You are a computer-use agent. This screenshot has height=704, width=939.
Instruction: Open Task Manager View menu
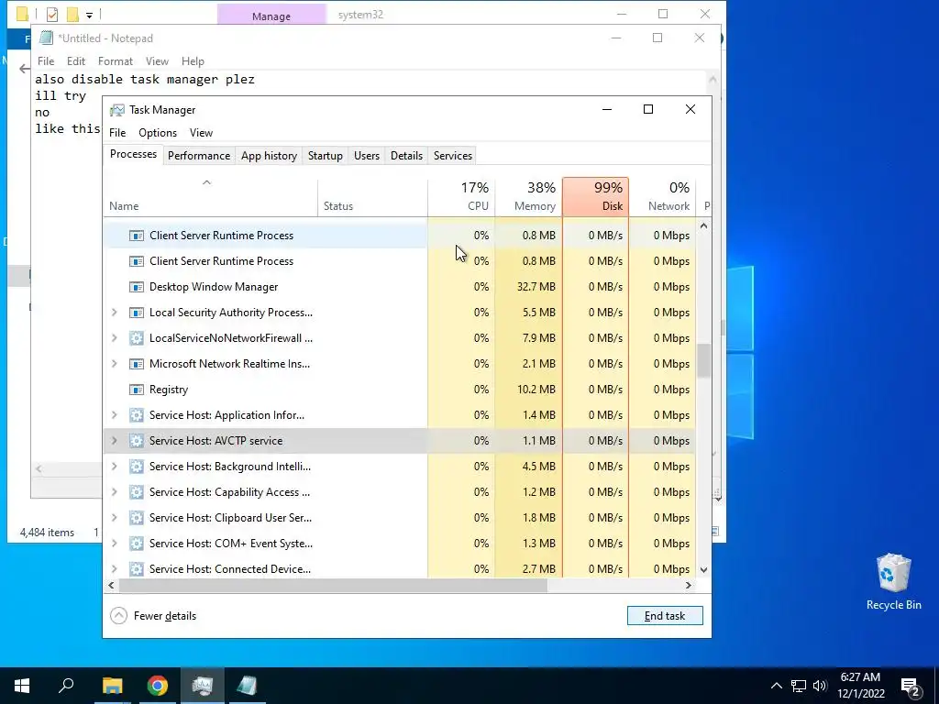coord(201,133)
